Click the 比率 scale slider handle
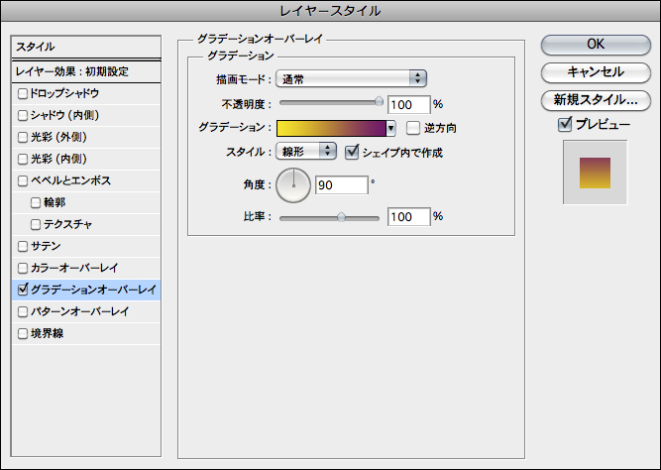This screenshot has width=661, height=470. tap(341, 215)
